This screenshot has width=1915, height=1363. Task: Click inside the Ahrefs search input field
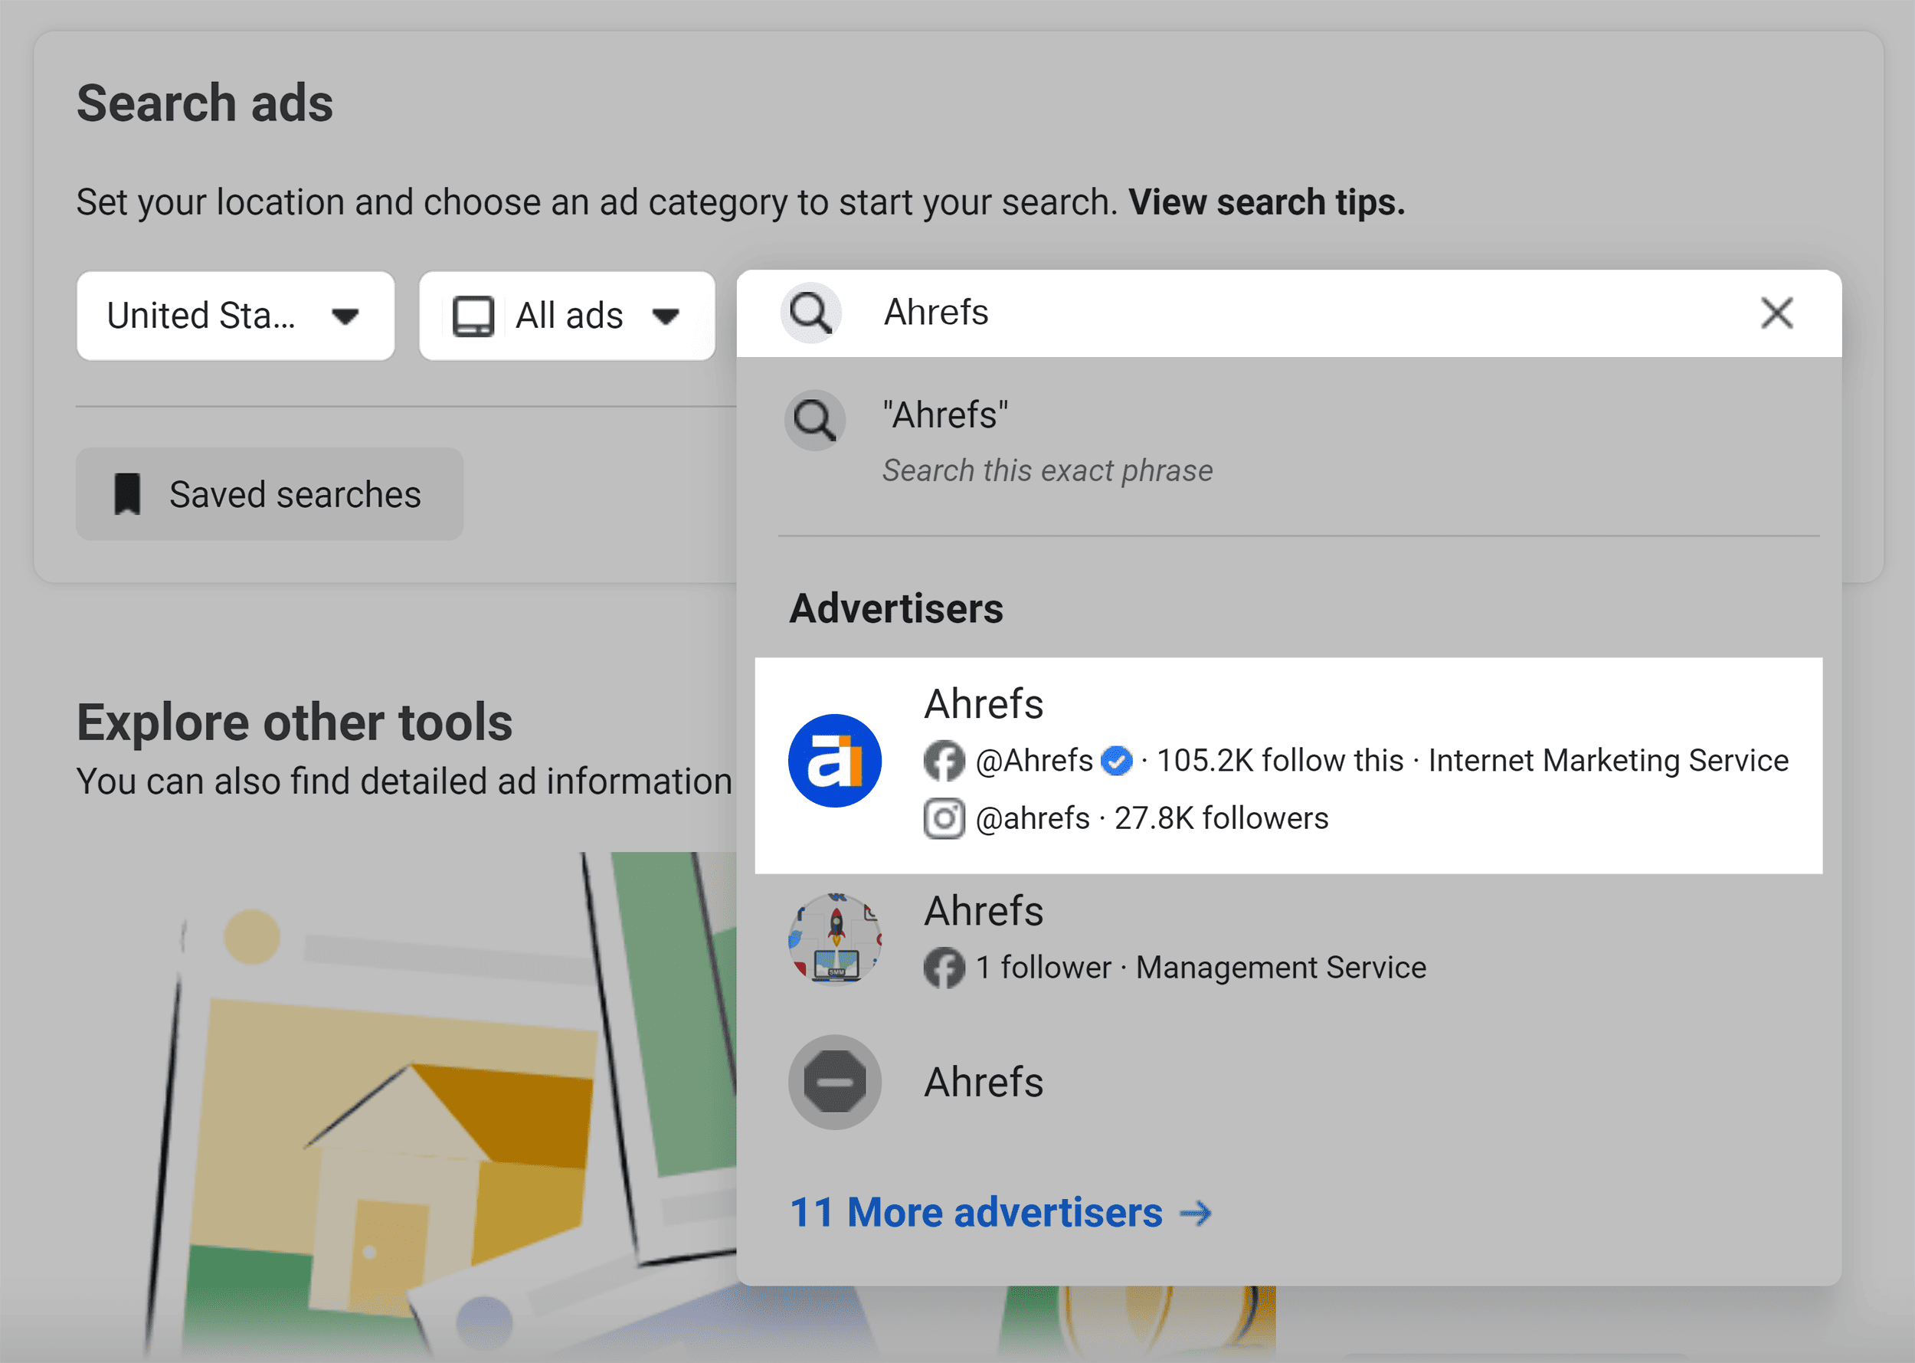tap(1175, 313)
